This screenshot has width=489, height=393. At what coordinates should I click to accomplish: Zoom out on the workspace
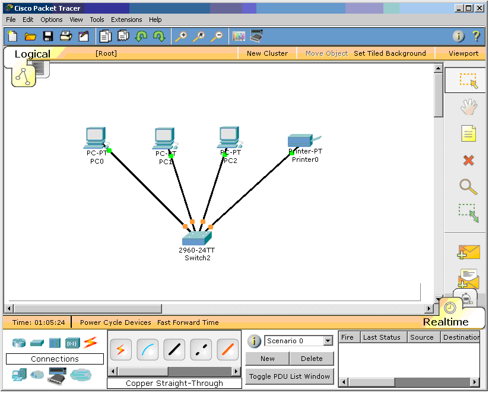point(217,36)
